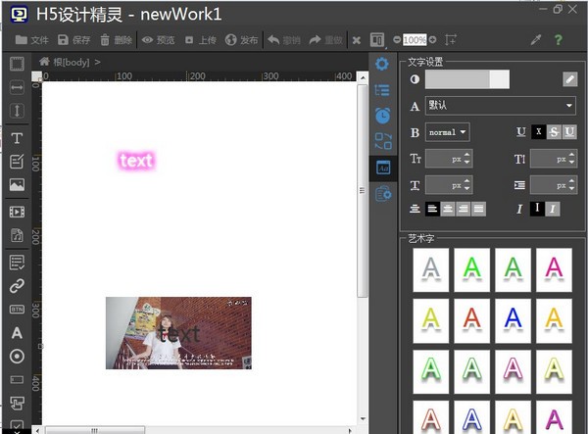Open the 100% zoom level dropdown
This screenshot has height=434, width=588.
415,40
